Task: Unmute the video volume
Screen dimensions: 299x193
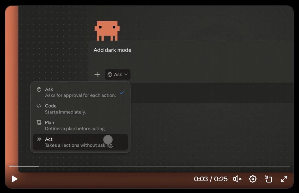Action: [x=237, y=179]
